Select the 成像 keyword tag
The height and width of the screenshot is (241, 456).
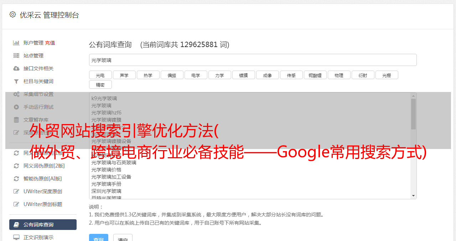(x=267, y=75)
